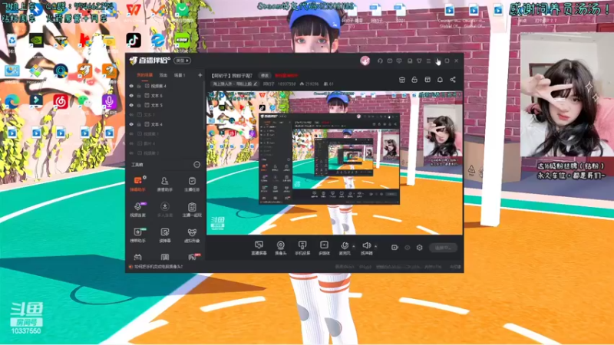Open the TikTok desktop shortcut
The height and width of the screenshot is (345, 614).
pos(134,40)
